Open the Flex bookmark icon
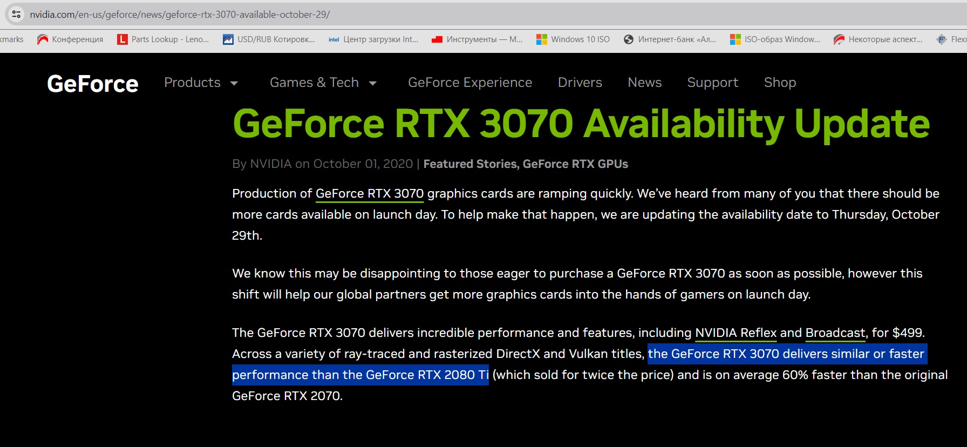 pyautogui.click(x=942, y=39)
